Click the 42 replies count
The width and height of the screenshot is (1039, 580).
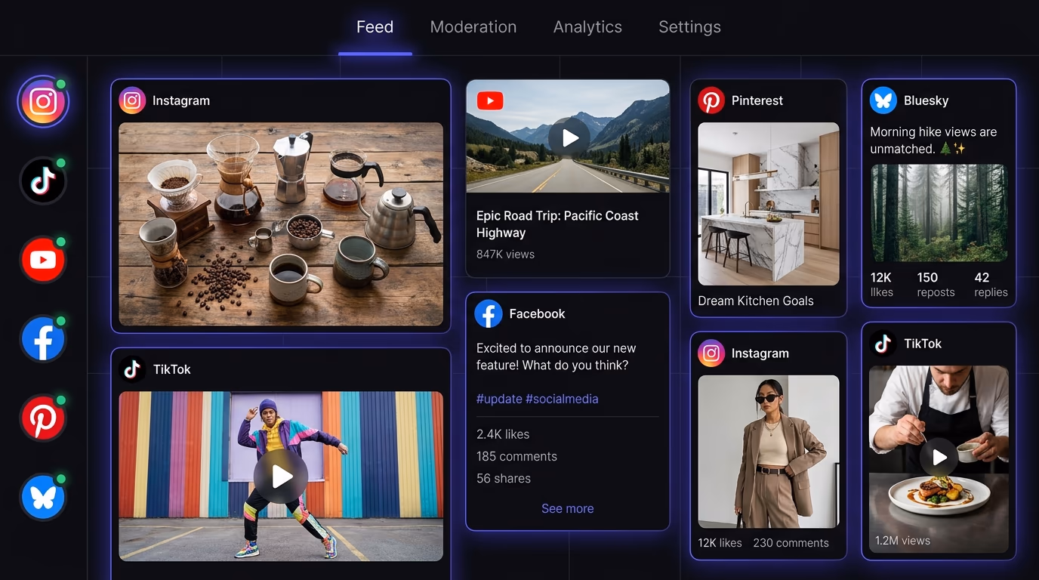[x=991, y=285]
